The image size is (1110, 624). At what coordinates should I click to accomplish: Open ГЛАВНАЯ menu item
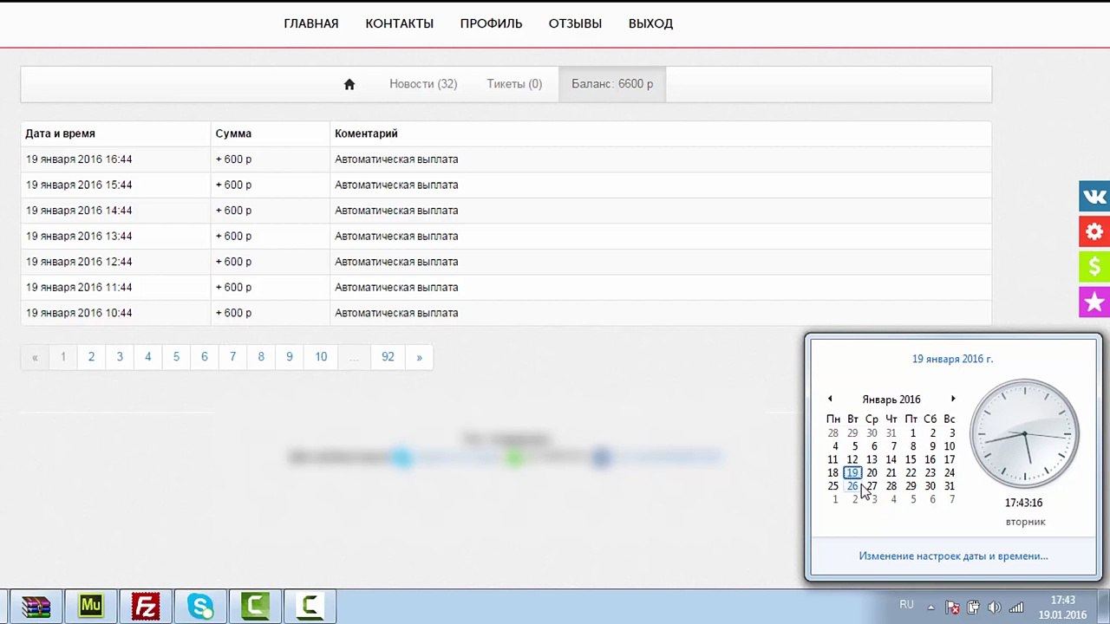point(311,23)
